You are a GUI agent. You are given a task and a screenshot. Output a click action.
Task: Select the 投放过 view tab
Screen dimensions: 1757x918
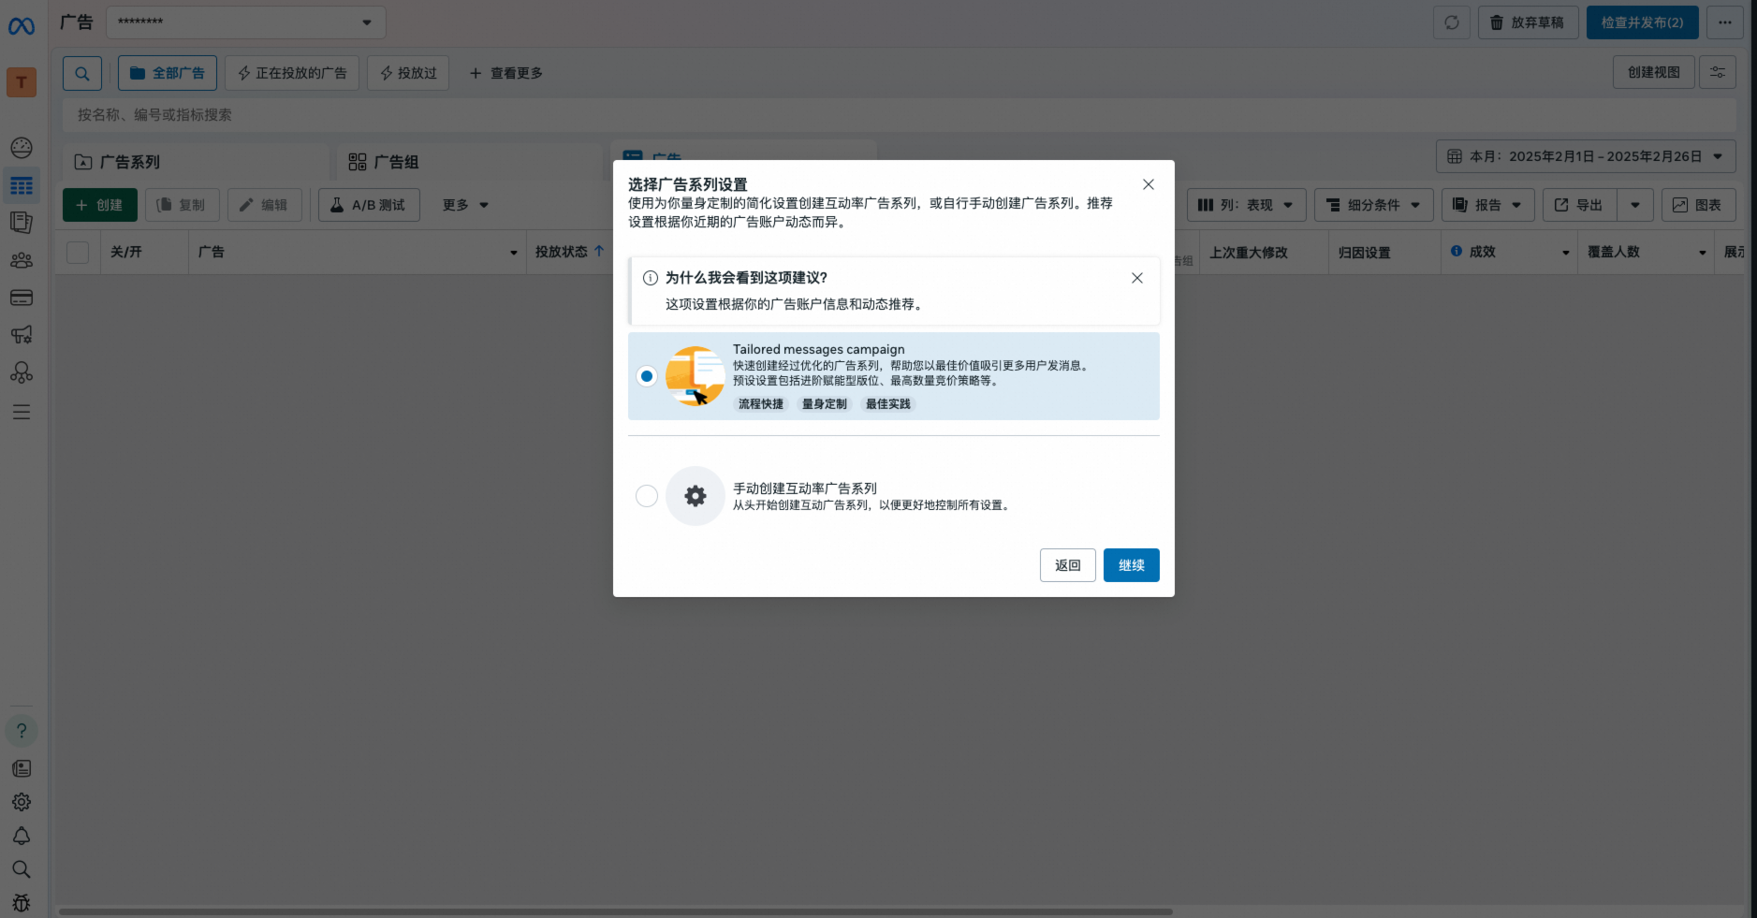pos(408,73)
